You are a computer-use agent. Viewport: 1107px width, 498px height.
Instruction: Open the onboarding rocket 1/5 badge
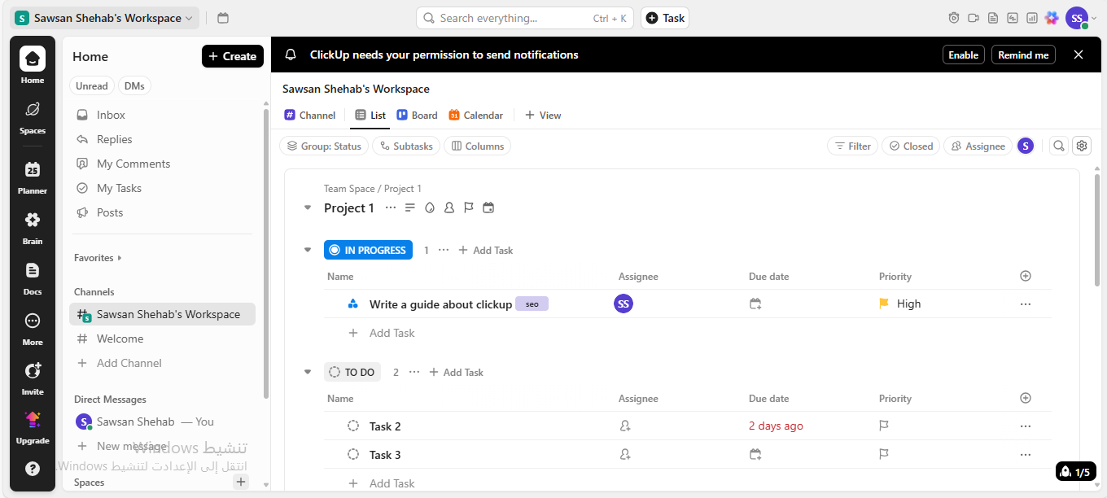click(x=1075, y=472)
